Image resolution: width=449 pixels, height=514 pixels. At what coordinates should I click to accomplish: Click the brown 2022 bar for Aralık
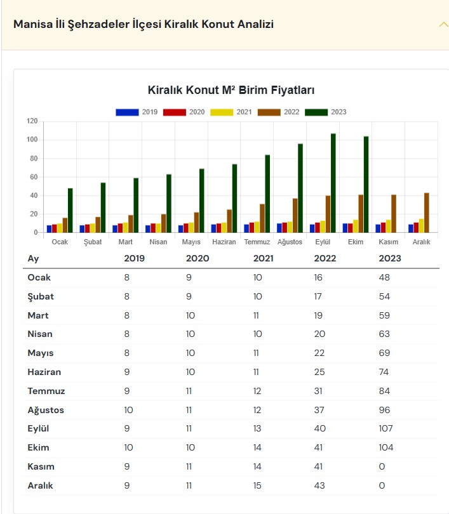(x=426, y=213)
